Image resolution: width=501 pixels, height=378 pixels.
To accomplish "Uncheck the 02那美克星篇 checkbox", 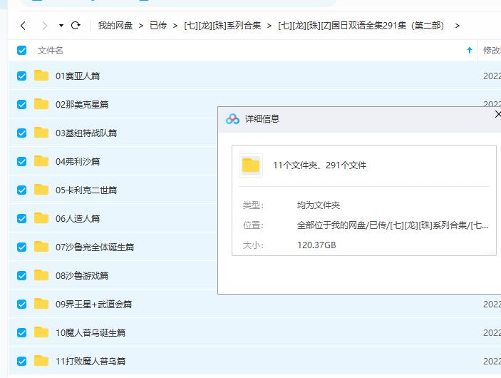I will coord(21,104).
